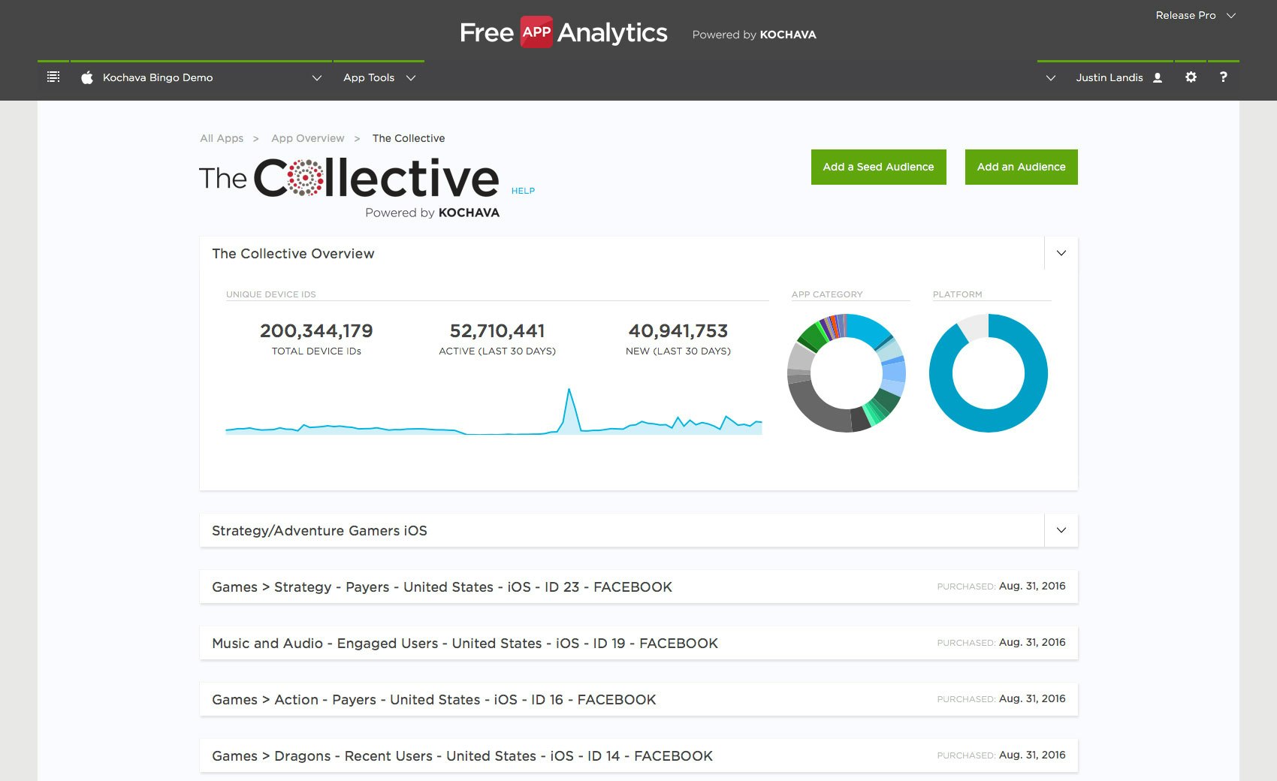The image size is (1277, 781).
Task: Click the Justin Landis profile icon
Action: click(x=1157, y=77)
